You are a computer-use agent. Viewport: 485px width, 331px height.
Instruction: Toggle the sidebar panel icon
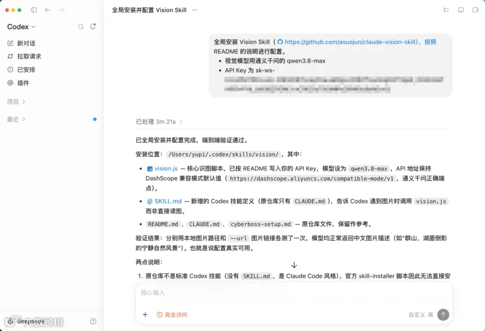coord(34,10)
